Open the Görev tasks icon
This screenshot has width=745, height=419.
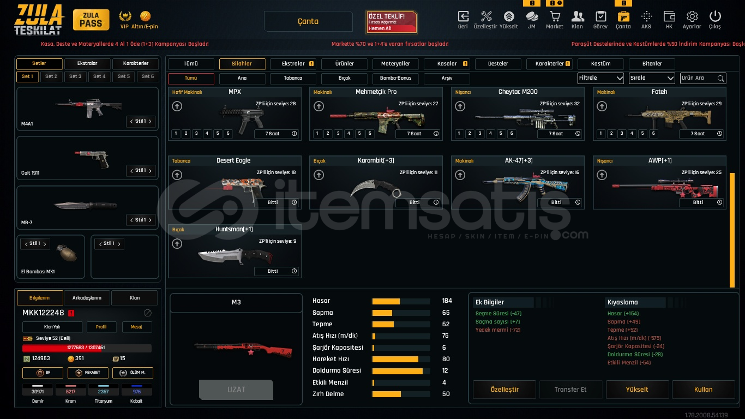click(x=600, y=16)
